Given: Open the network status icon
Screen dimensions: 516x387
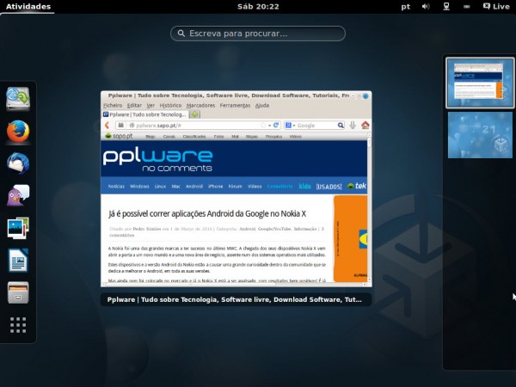Looking at the screenshot, I should coord(446,7).
